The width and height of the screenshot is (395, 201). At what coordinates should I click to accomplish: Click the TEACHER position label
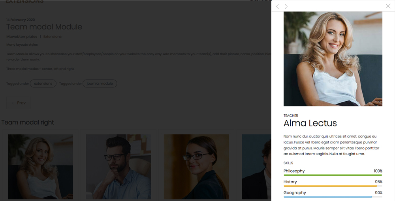point(291,115)
